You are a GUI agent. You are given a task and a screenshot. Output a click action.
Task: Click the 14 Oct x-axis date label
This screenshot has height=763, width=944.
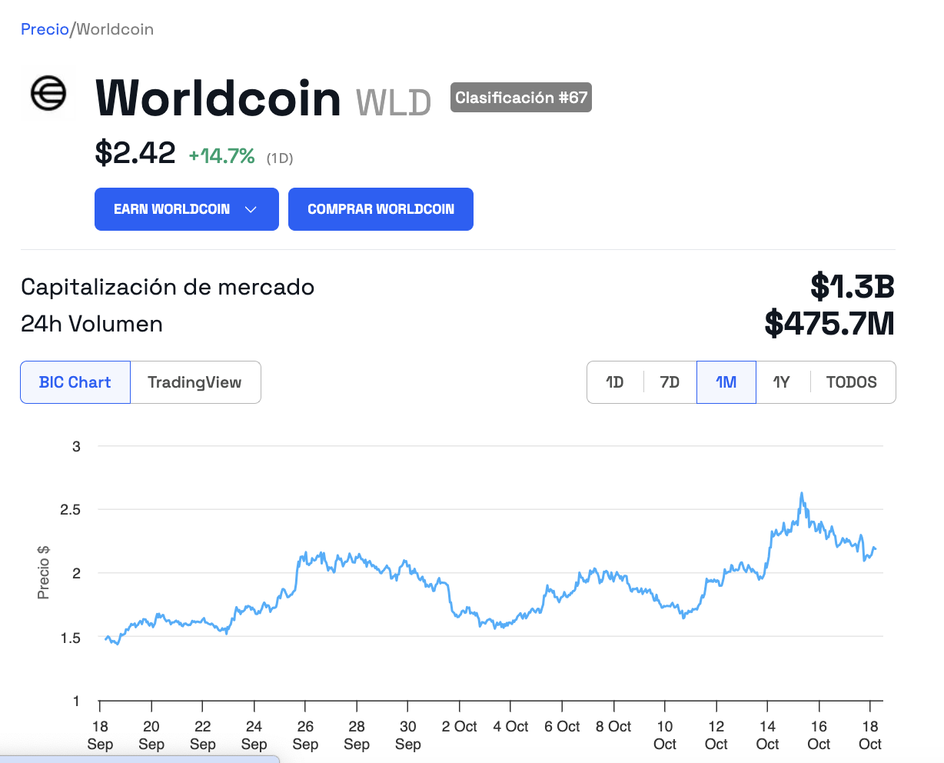(x=767, y=735)
